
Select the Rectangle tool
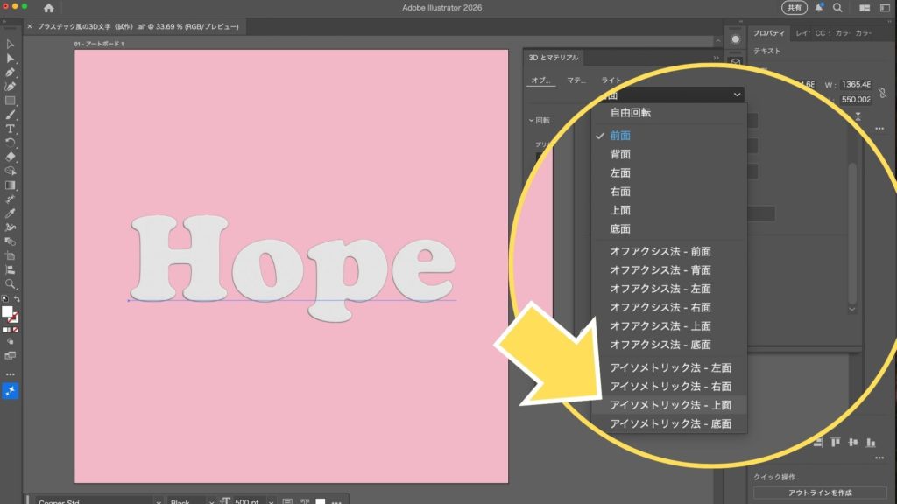(x=11, y=101)
